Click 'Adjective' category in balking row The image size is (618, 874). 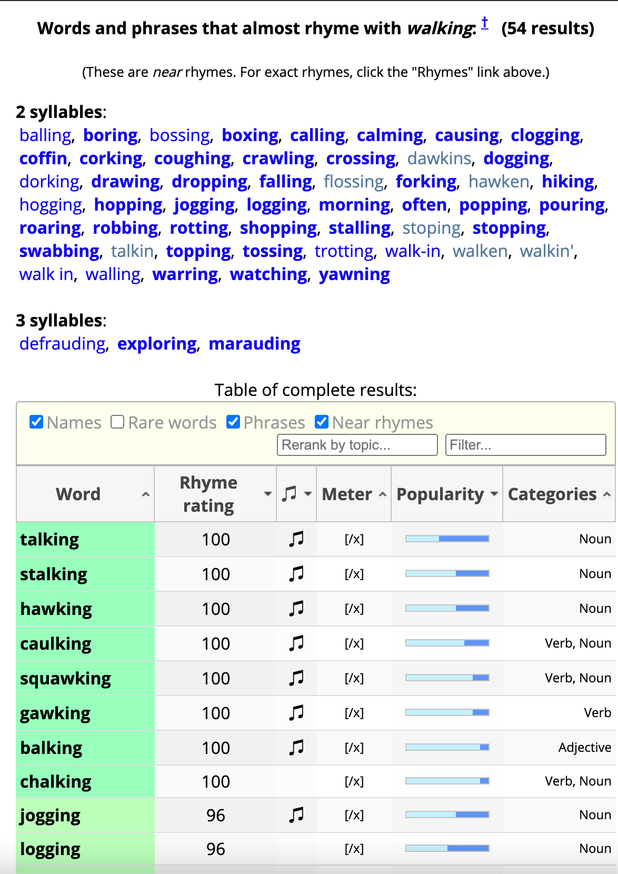tap(585, 748)
